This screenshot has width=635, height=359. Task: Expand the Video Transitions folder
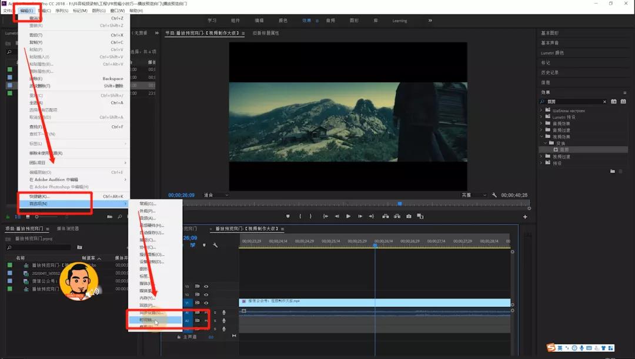click(x=541, y=156)
